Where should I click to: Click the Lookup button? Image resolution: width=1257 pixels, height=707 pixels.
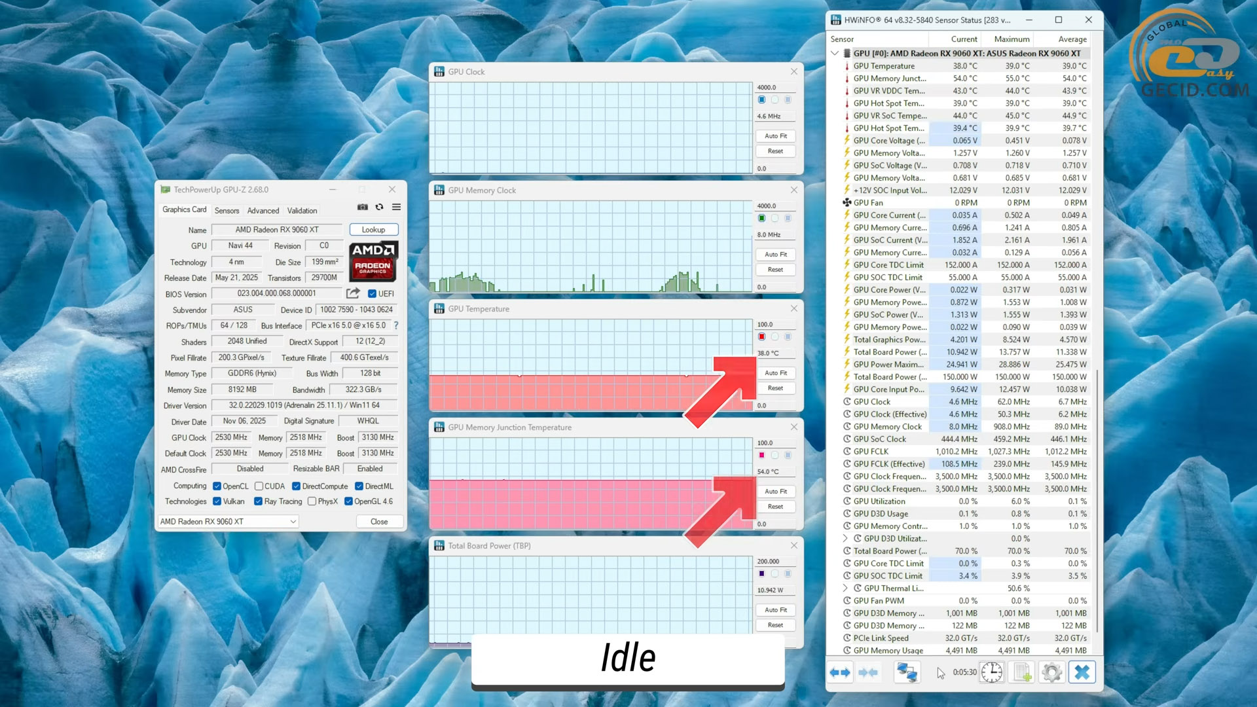click(373, 230)
